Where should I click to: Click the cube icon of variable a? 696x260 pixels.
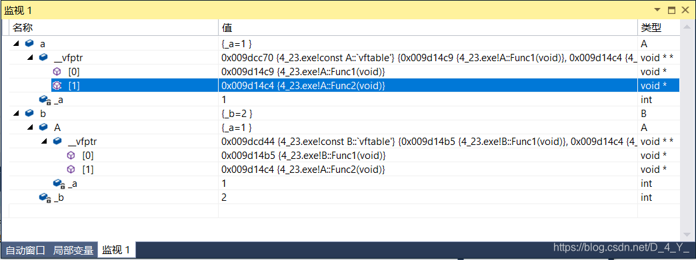[x=29, y=43]
